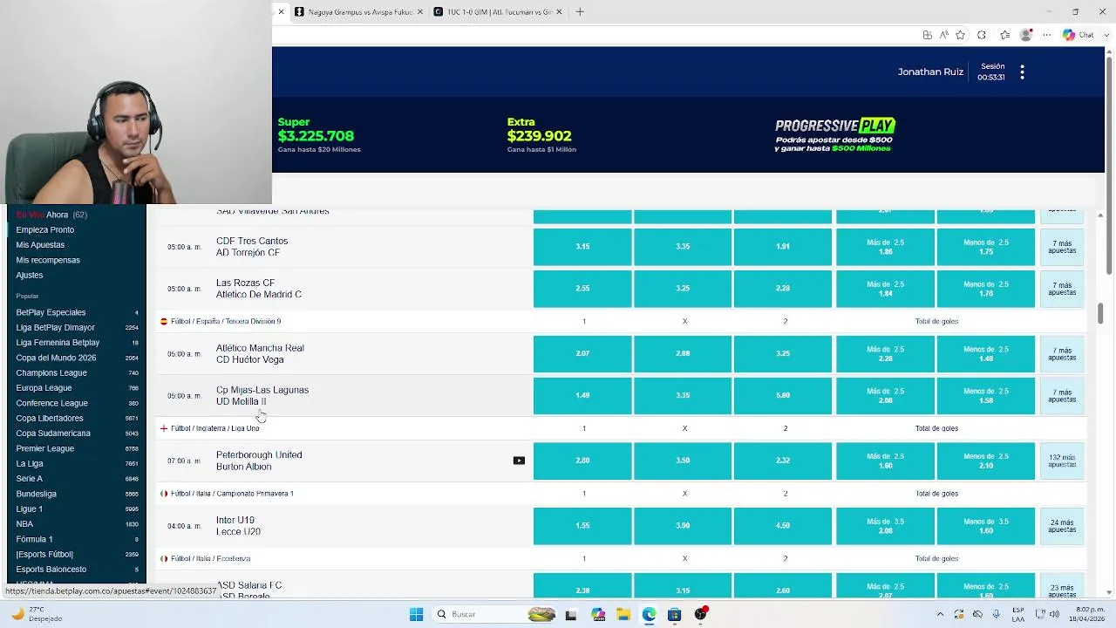This screenshot has width=1116, height=628.
Task: Click the microphone tray icon
Action: pos(996,614)
